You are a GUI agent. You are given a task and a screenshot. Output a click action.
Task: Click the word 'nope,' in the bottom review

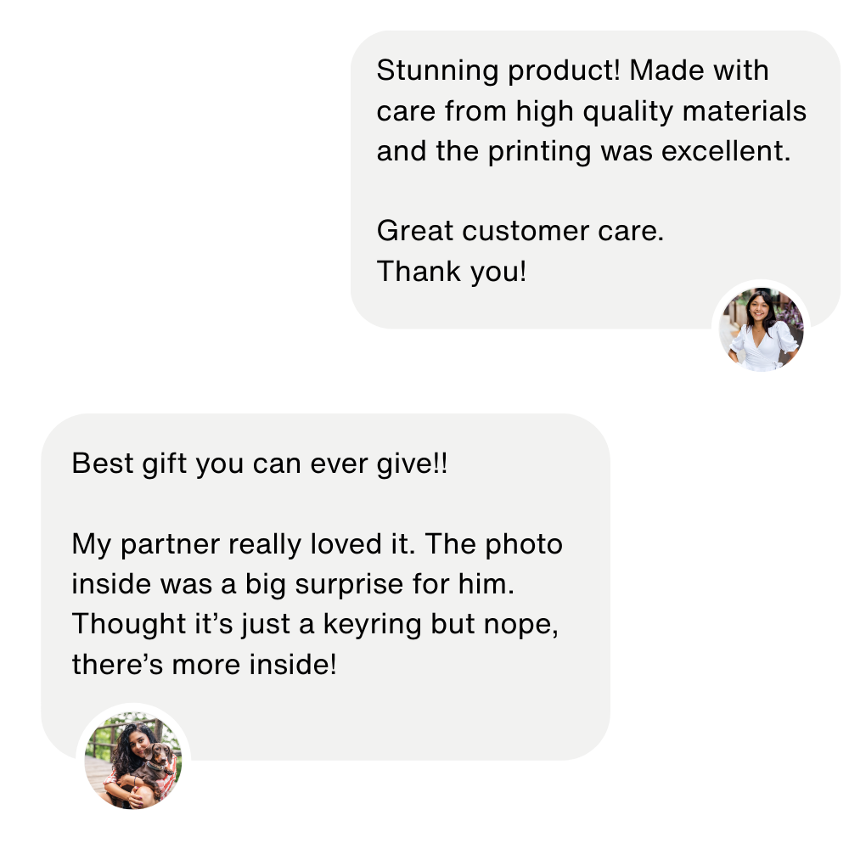[x=521, y=626]
